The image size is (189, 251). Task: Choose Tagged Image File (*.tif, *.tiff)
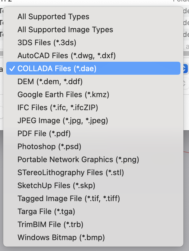69,198
